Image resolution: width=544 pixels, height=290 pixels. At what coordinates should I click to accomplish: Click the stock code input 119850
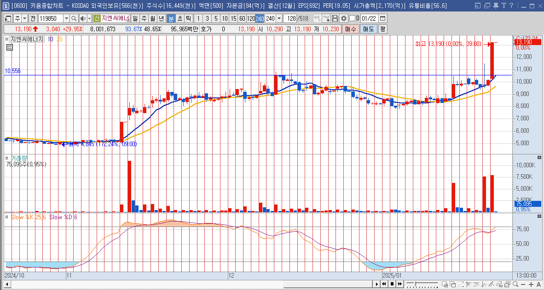tap(51, 18)
